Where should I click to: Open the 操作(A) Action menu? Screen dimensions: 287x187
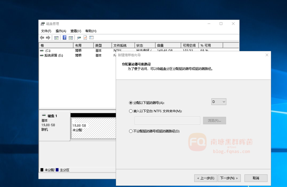61,31
